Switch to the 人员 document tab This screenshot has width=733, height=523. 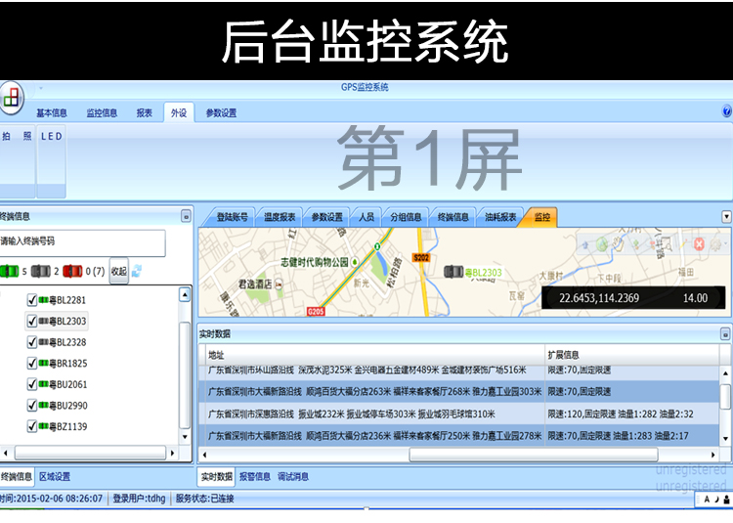pyautogui.click(x=366, y=217)
